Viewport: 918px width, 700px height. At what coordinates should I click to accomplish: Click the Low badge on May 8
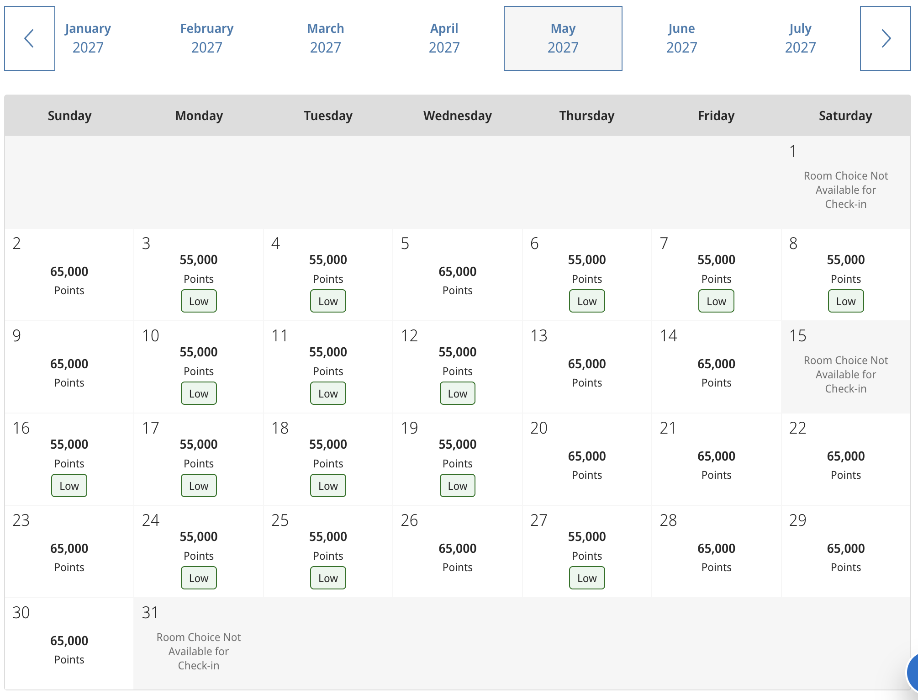point(846,301)
